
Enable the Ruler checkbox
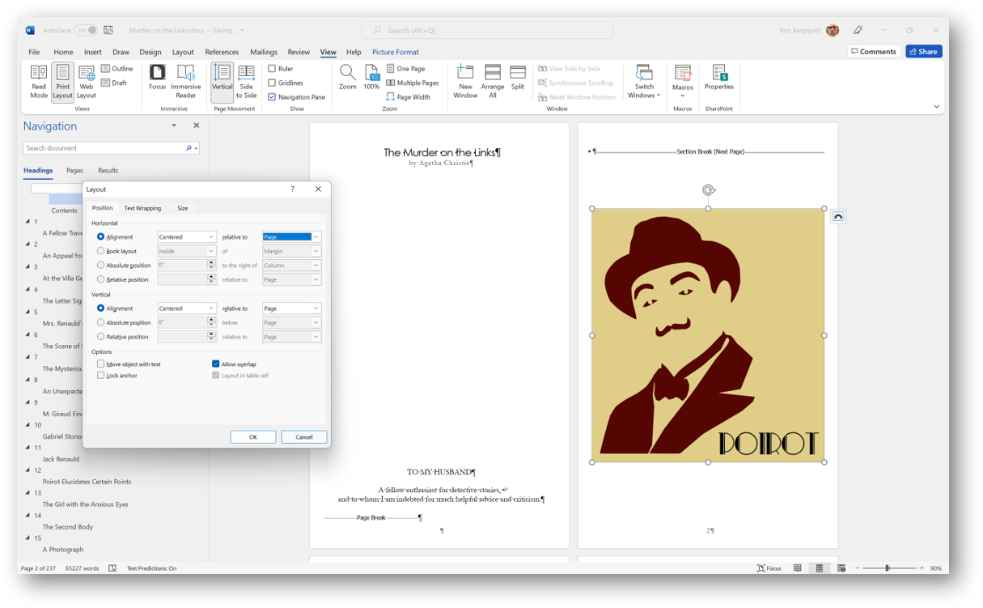click(273, 69)
